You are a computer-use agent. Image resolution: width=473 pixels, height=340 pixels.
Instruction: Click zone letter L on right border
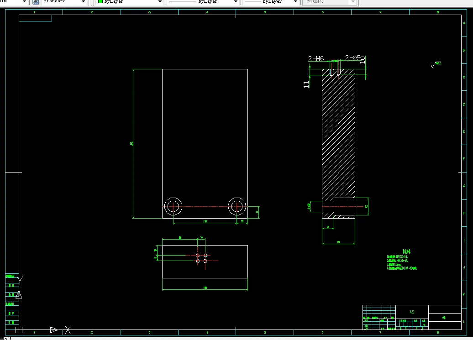point(464,322)
